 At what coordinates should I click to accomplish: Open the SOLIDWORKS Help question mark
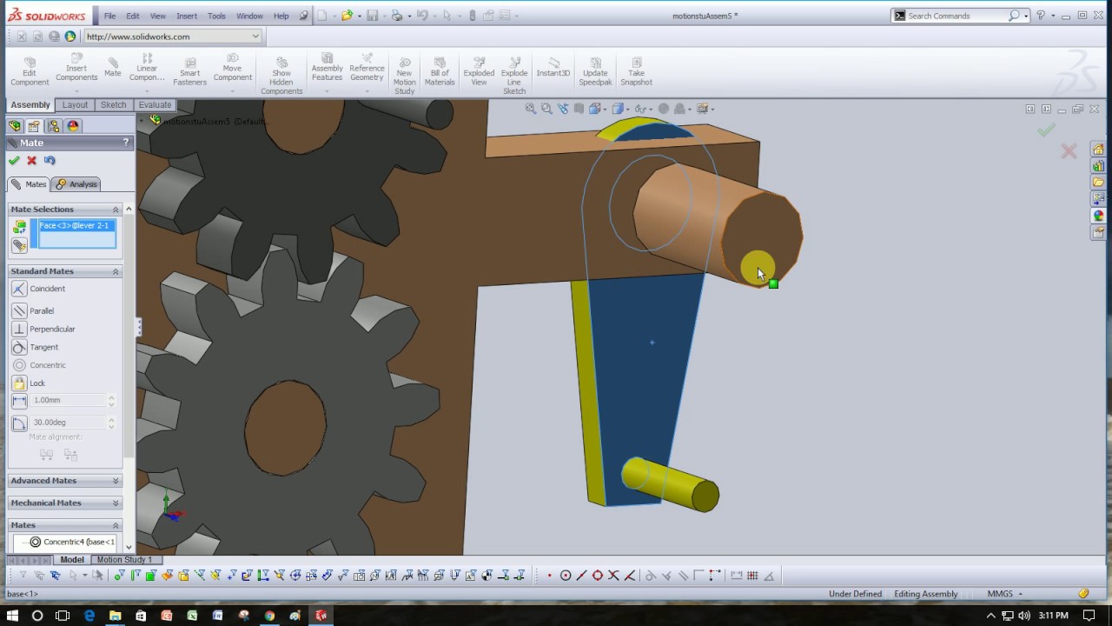[1041, 16]
